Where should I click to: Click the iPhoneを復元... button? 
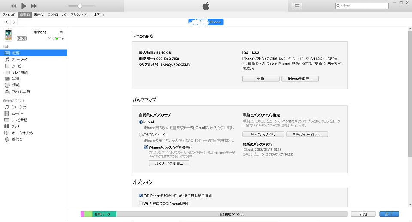[300, 79]
